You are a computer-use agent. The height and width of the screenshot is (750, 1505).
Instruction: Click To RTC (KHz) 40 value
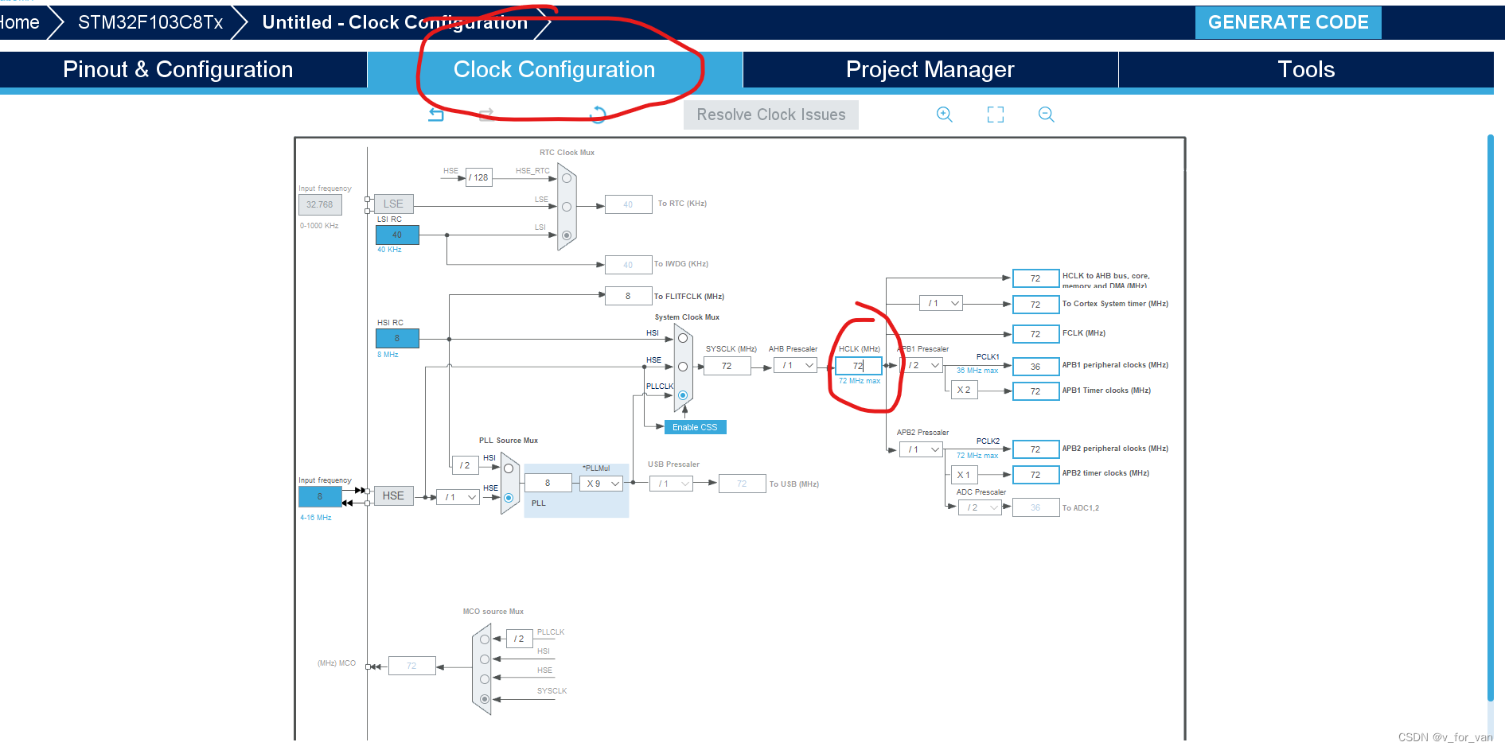pos(629,204)
